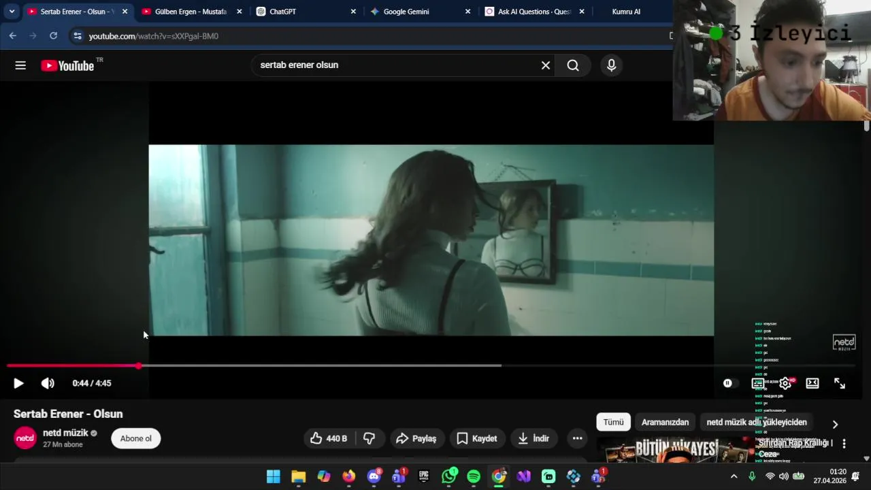
Task: Switch to Kumru AI browser tab
Action: tap(626, 12)
